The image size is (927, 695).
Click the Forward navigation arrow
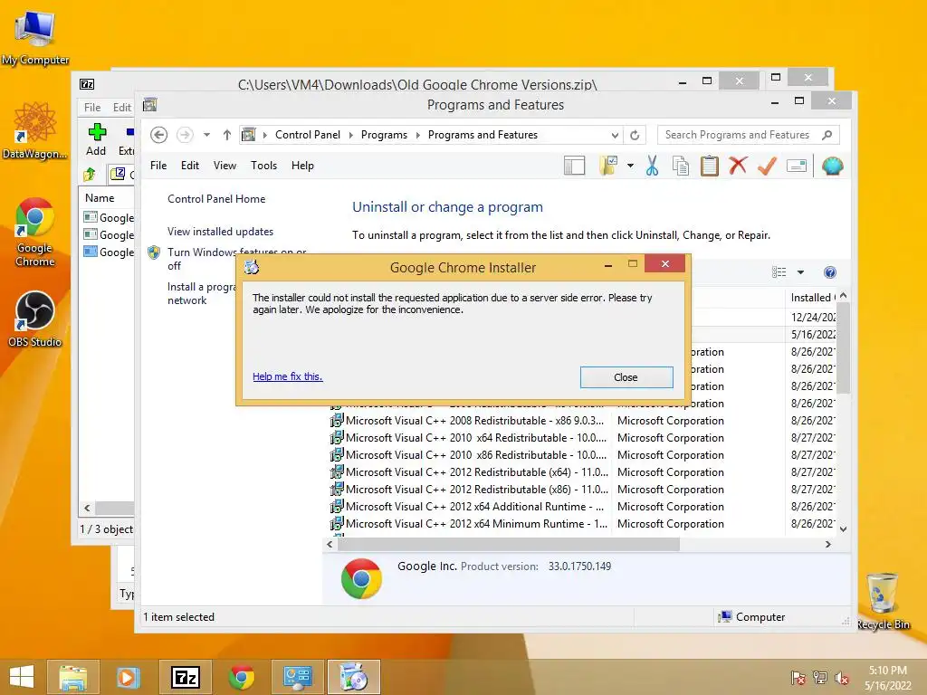[x=185, y=135]
